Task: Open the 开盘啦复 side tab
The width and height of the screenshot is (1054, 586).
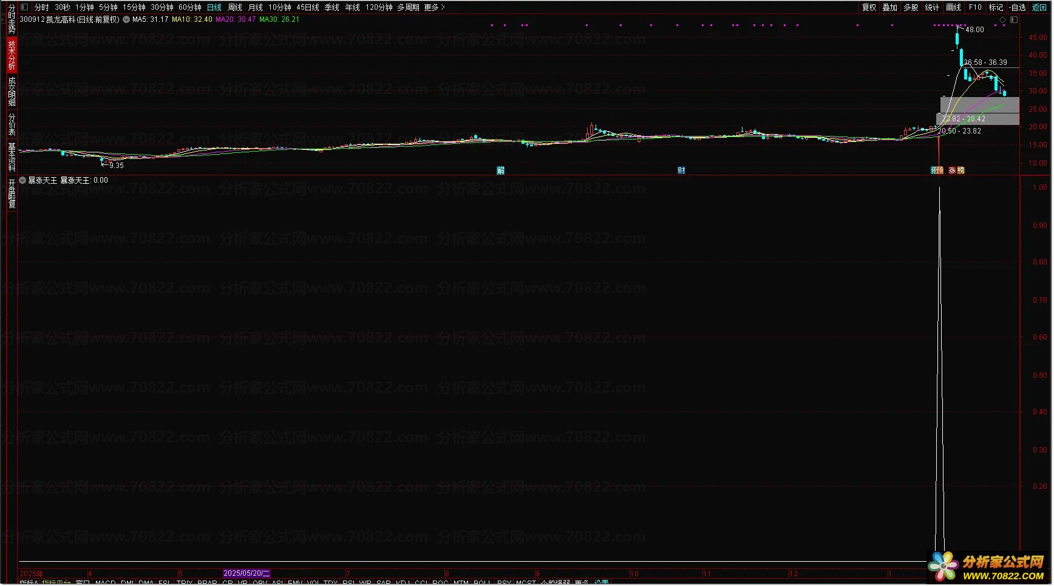Action: point(12,194)
